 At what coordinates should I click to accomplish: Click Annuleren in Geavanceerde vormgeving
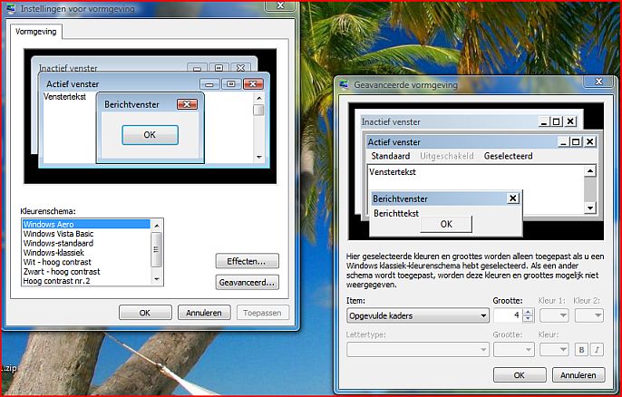(x=578, y=374)
